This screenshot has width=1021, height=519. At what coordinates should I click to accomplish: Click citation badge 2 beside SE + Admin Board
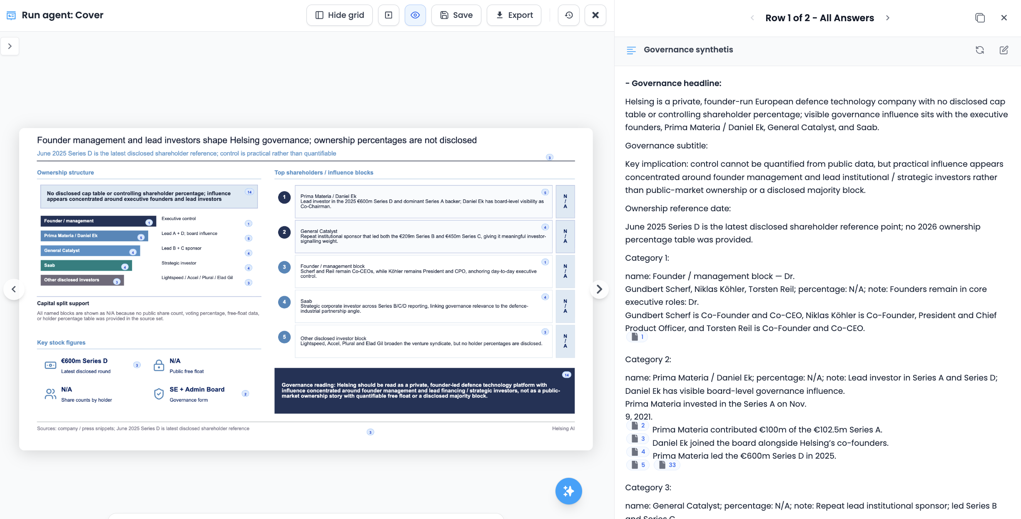tap(246, 394)
